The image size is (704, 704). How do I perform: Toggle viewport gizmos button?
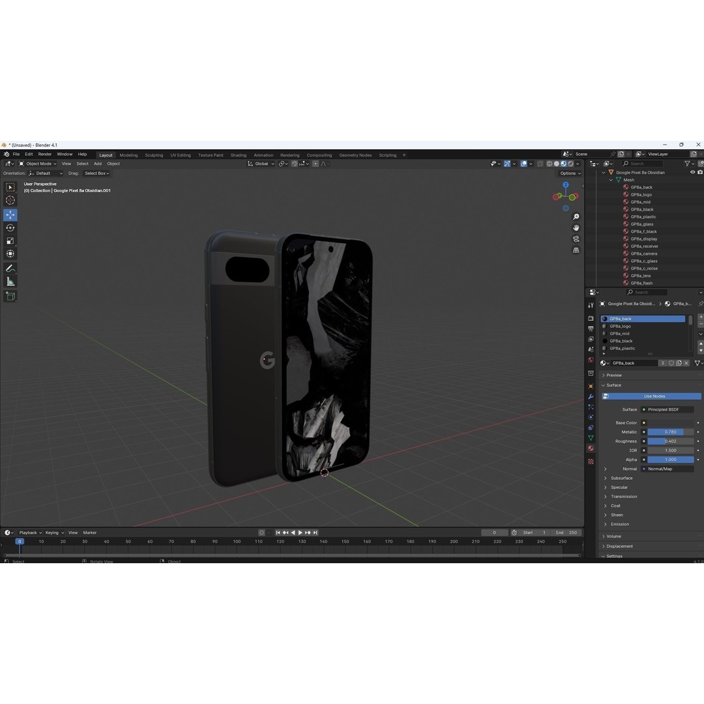(507, 164)
